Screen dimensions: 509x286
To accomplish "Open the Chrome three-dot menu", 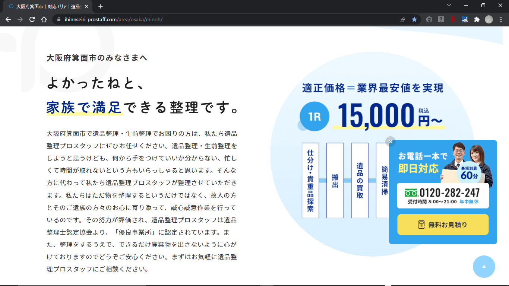I will [501, 20].
